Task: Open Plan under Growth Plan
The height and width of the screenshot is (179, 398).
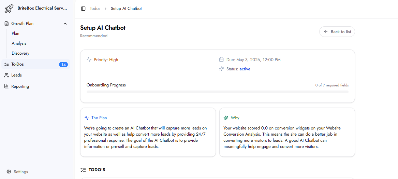Action: 15,33
